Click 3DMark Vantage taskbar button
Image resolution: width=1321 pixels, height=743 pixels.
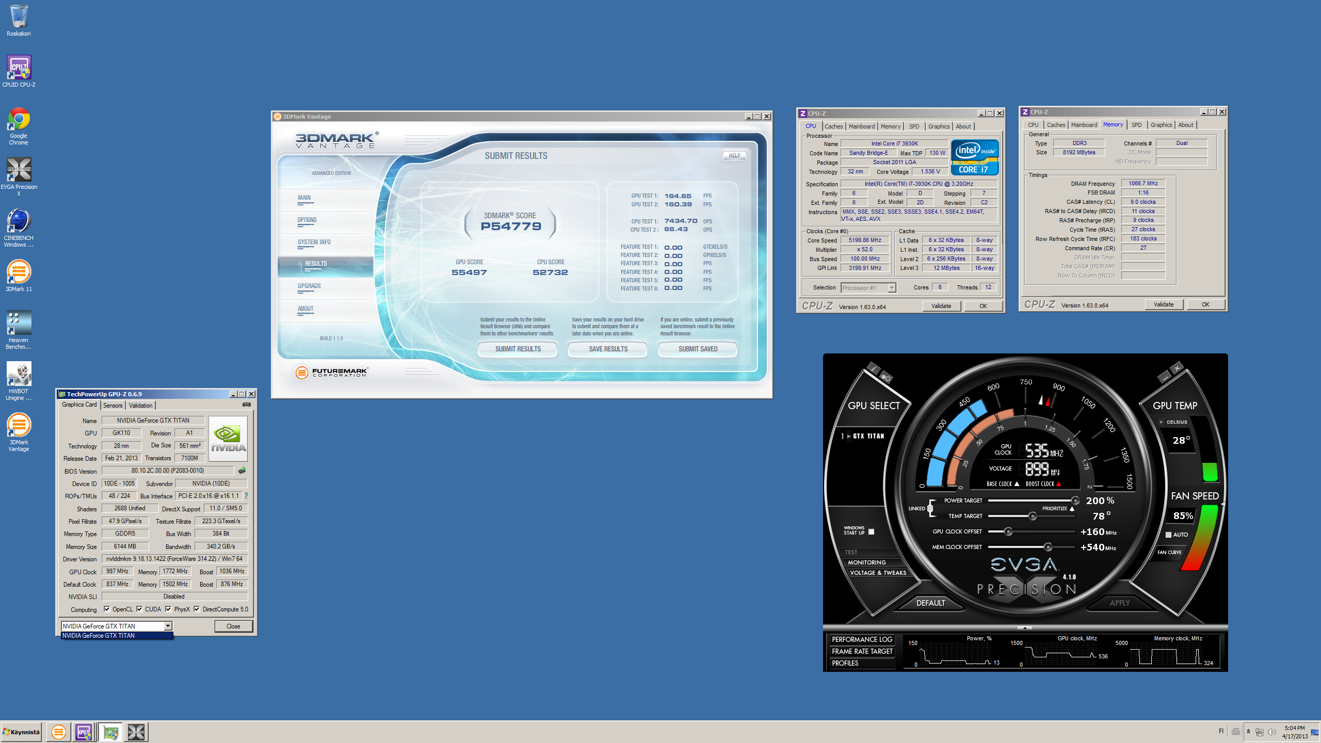point(59,732)
